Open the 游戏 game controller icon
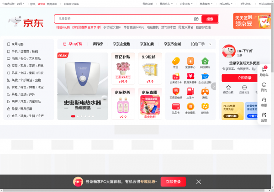This screenshot has height=192, width=274. 205,91
